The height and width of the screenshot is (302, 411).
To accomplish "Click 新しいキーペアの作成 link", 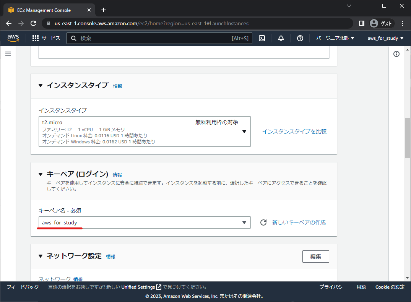I will [x=299, y=222].
